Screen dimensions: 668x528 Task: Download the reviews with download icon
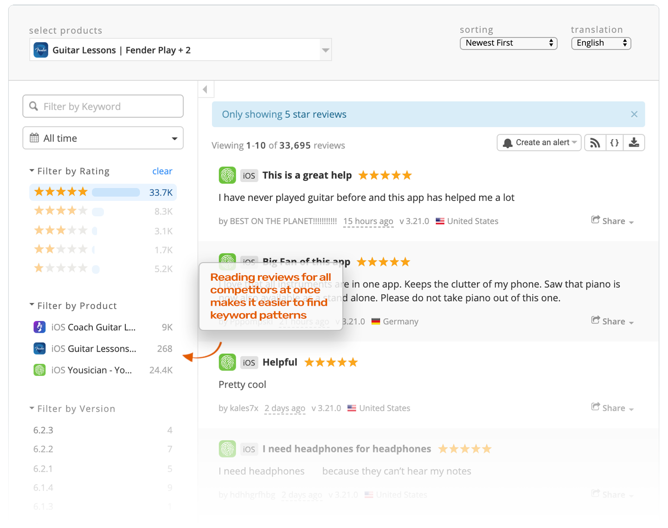[x=634, y=142]
